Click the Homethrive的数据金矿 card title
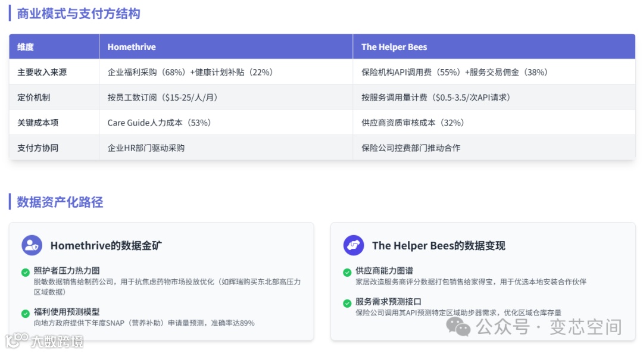 [x=106, y=246]
